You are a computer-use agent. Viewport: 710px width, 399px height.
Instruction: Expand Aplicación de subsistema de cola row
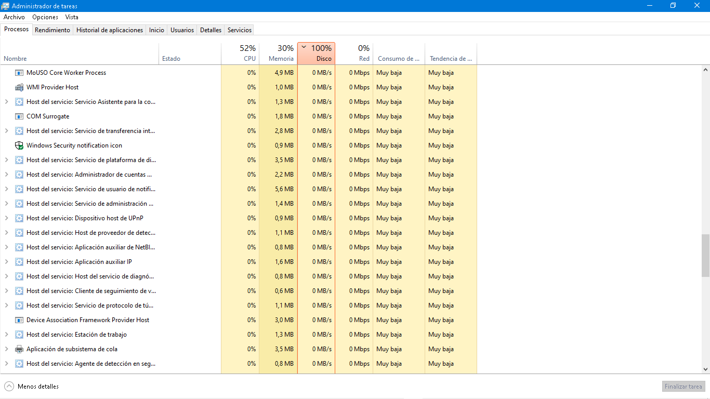click(7, 349)
